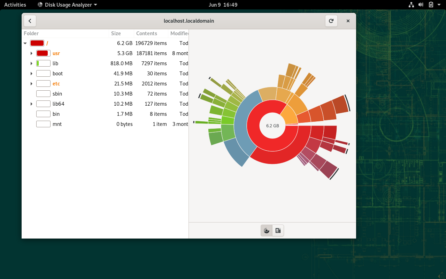Open the clock showing Jun 9 16:49
This screenshot has width=446, height=279.
(223, 5)
